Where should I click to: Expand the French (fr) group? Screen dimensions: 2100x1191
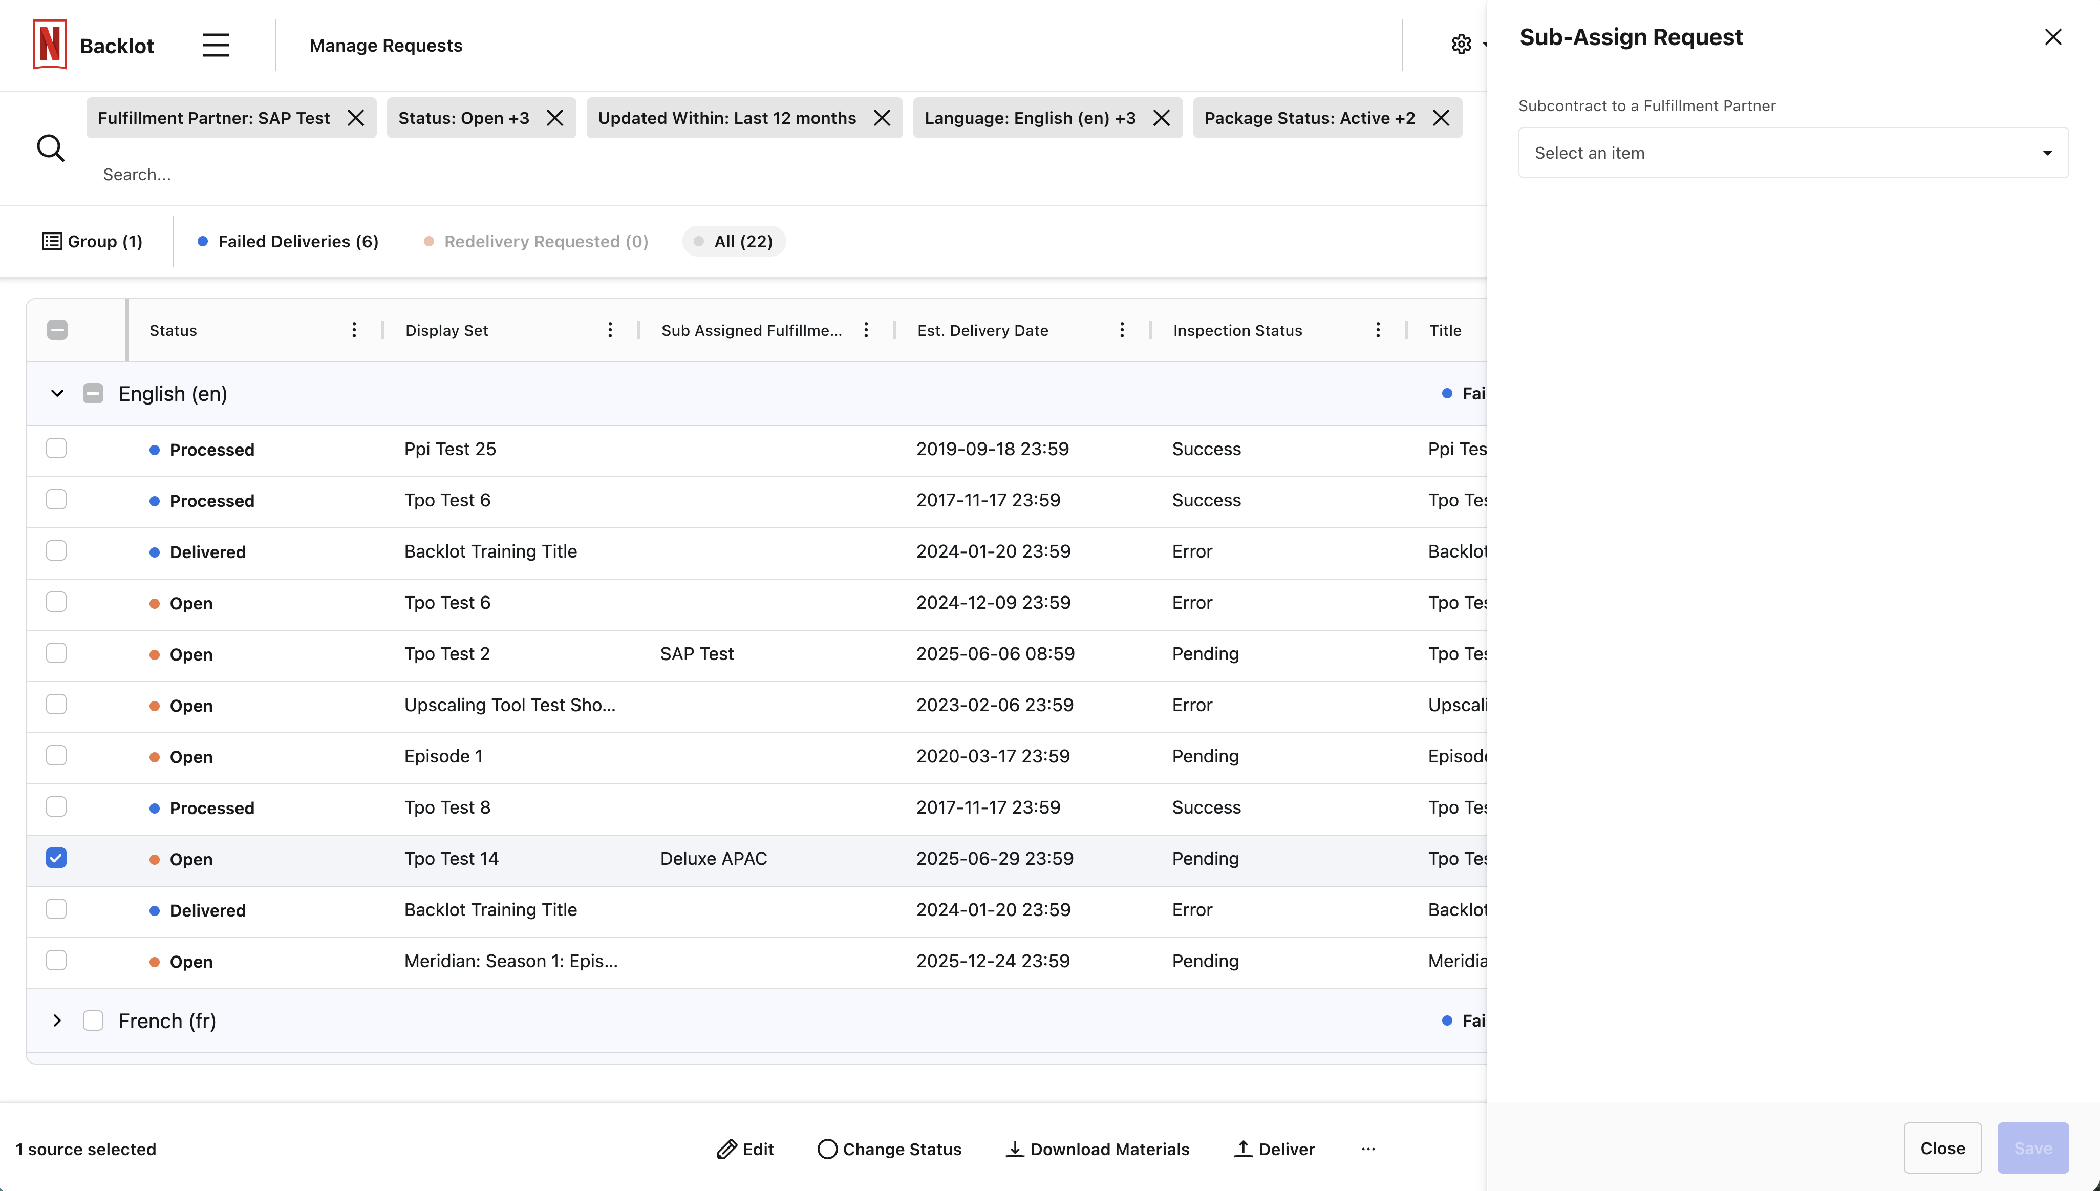[x=57, y=1020]
